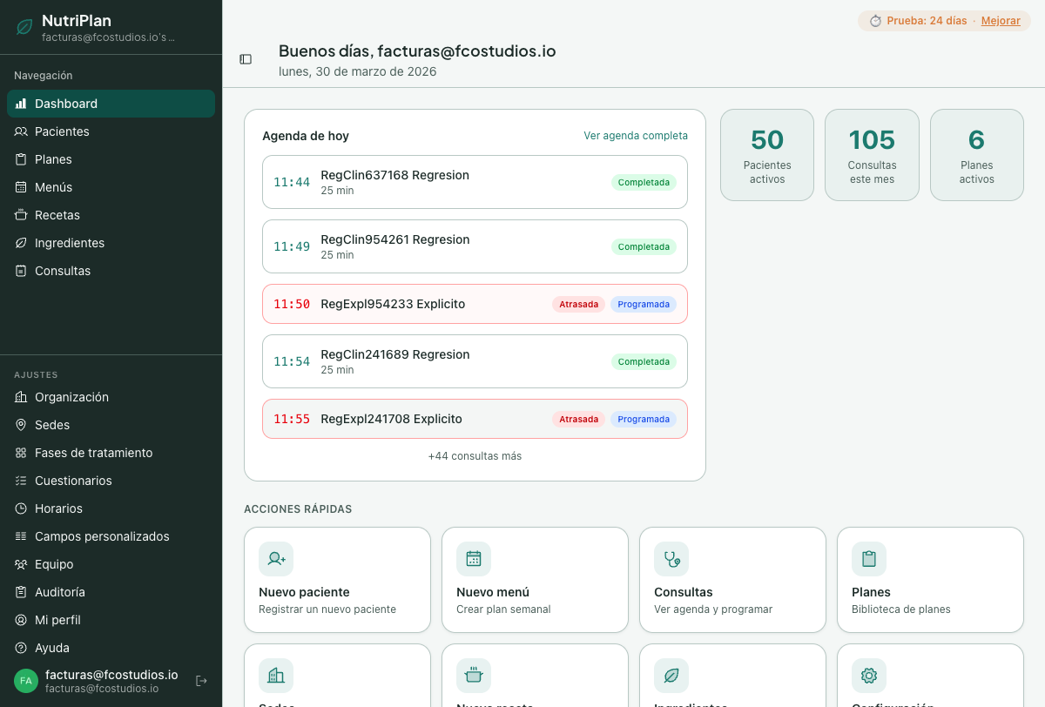The width and height of the screenshot is (1045, 707).
Task: Click the Ingredientes leaf icon in sidebar
Action: (19, 243)
